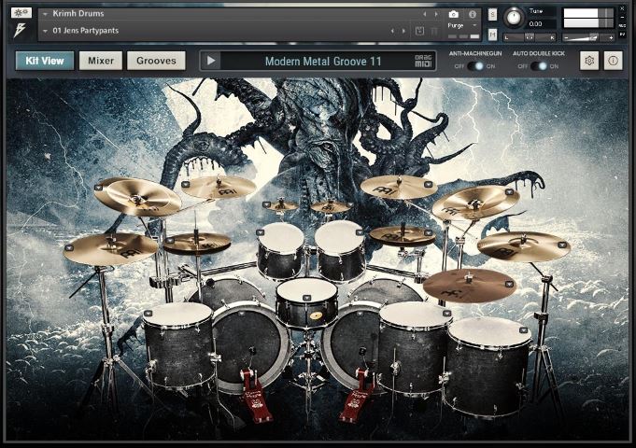Click the pan L-R slider
This screenshot has height=448, width=636.
tap(530, 37)
